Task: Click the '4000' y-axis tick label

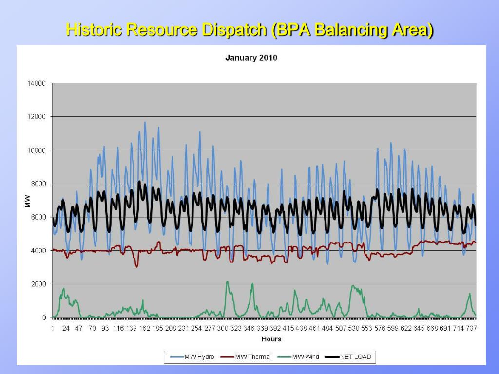Action: click(x=38, y=251)
